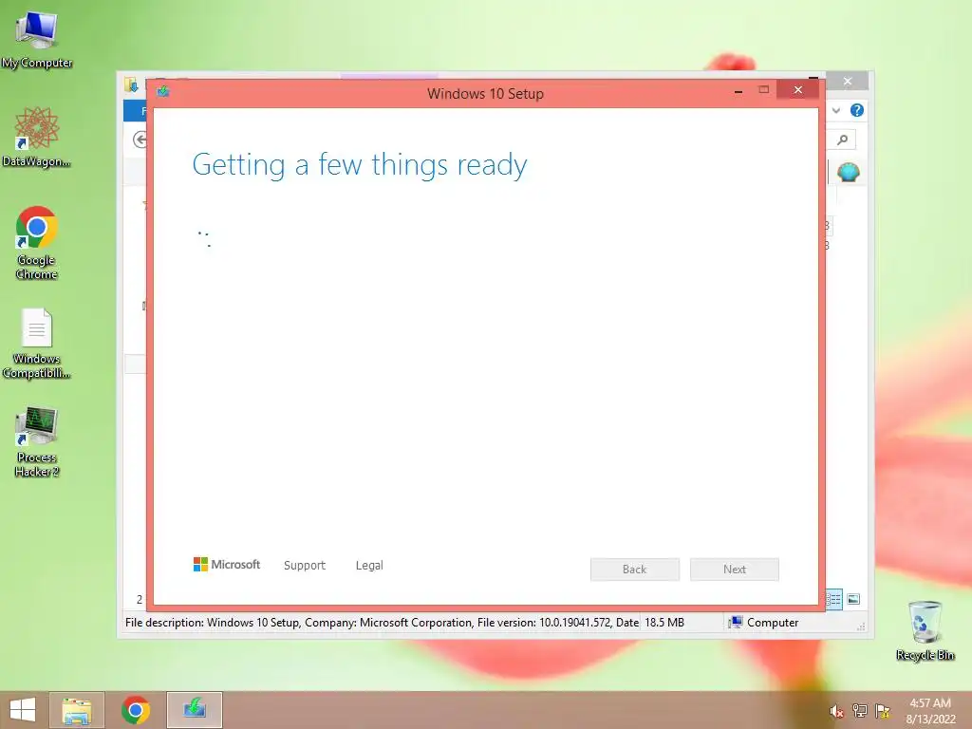972x729 pixels.
Task: Open the network tray icon
Action: [x=860, y=711]
